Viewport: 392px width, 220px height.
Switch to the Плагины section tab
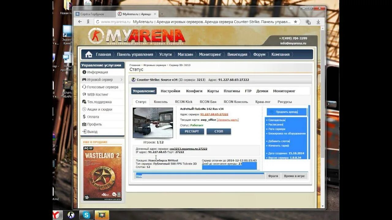coord(232,91)
